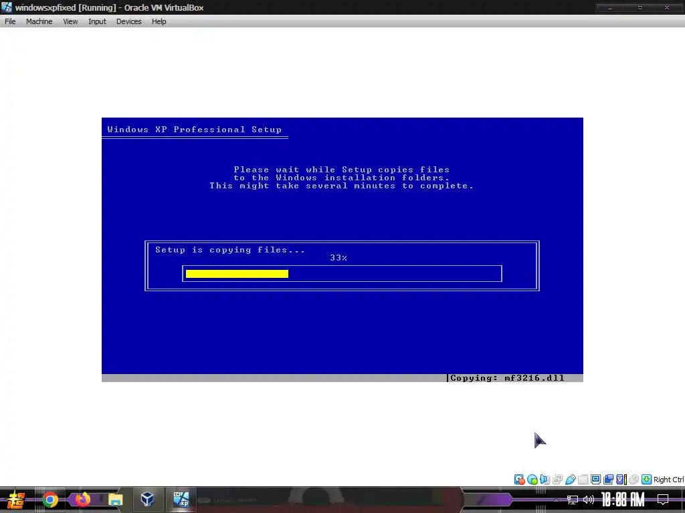Click the optical disk indicator icon
This screenshot has width=685, height=513.
point(532,480)
